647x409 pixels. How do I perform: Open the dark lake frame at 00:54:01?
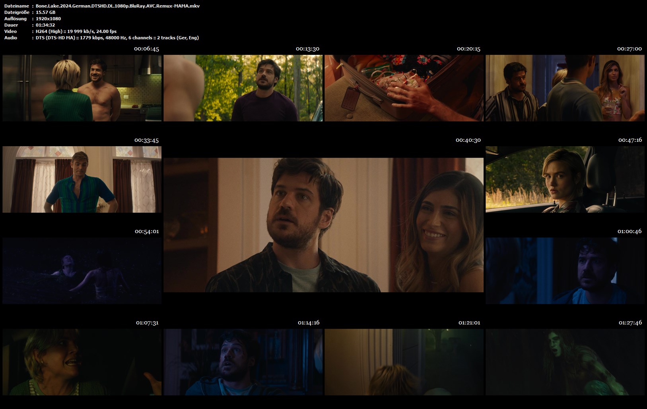82,271
